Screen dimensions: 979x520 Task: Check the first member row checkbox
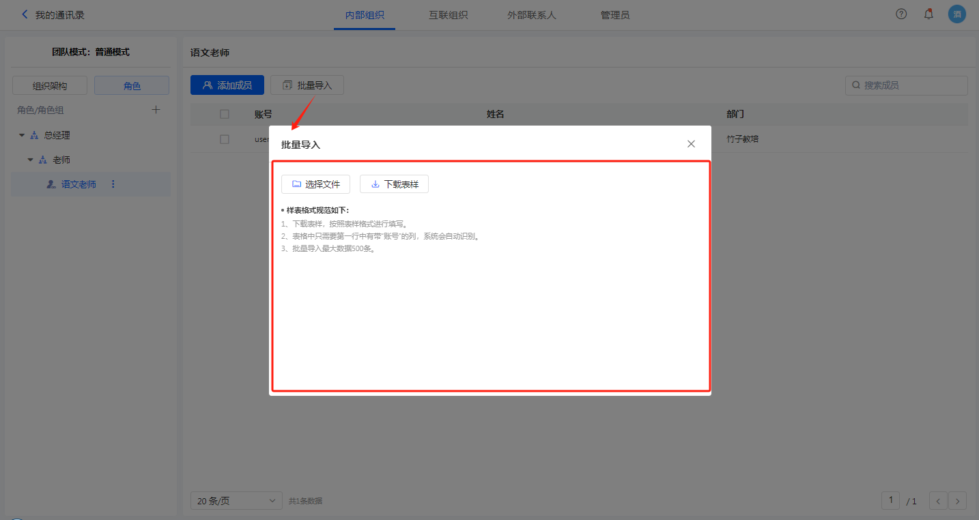pos(225,139)
